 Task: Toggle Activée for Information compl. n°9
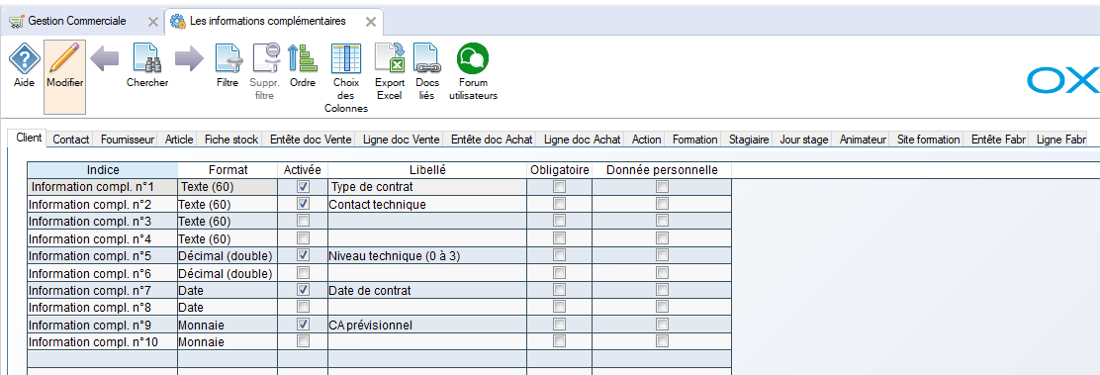point(303,324)
